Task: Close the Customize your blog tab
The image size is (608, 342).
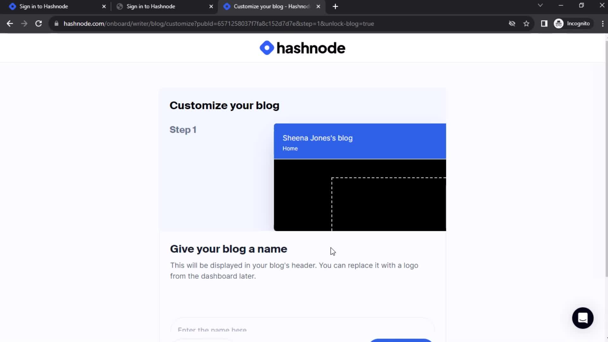Action: point(318,6)
